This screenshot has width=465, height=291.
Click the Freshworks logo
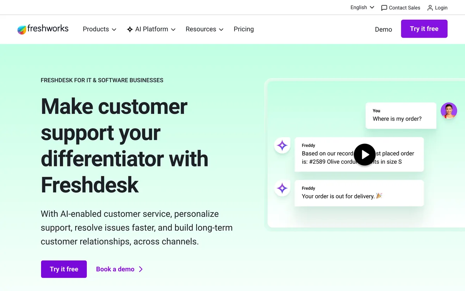pos(43,29)
